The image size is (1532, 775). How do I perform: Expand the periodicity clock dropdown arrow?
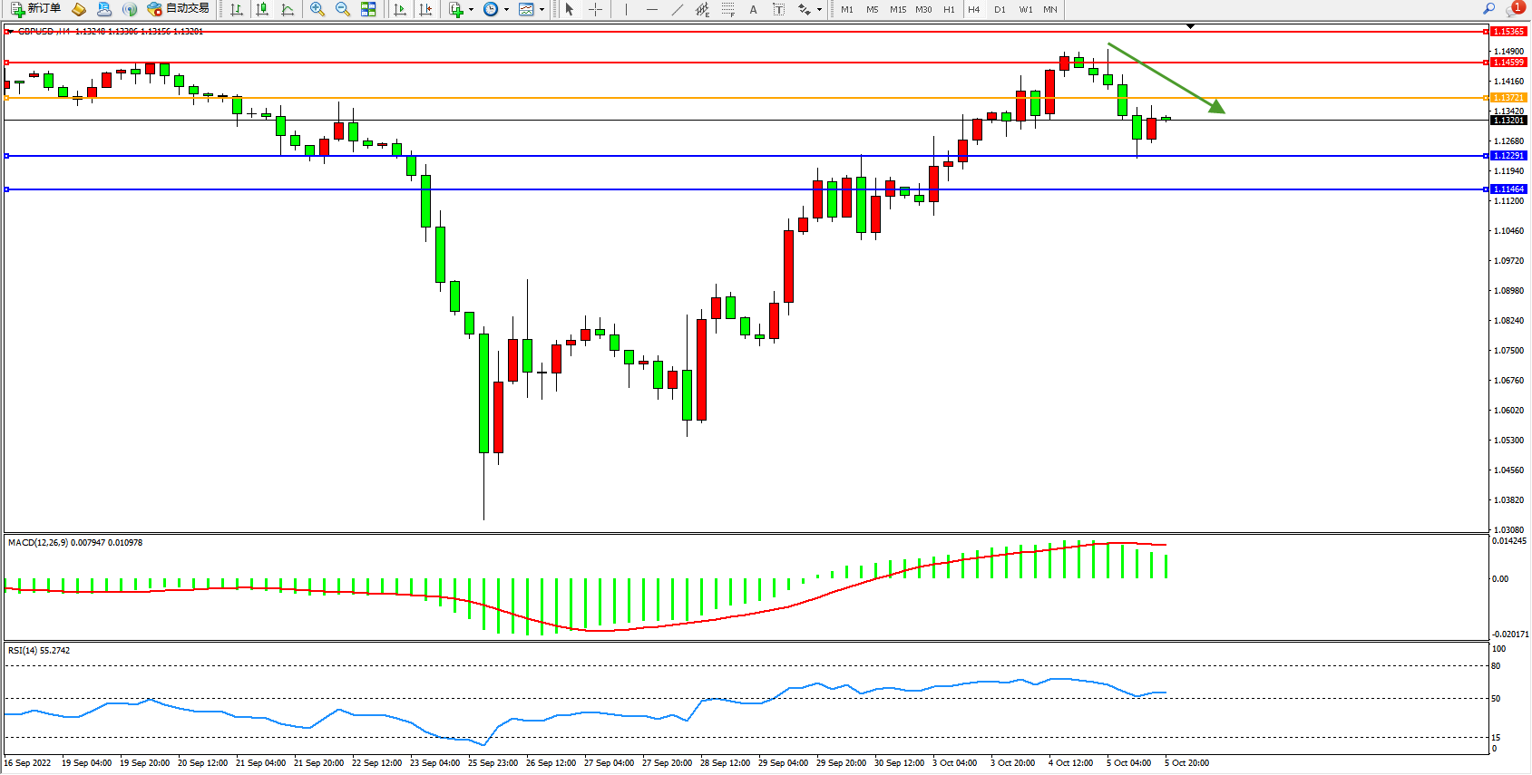coord(506,10)
